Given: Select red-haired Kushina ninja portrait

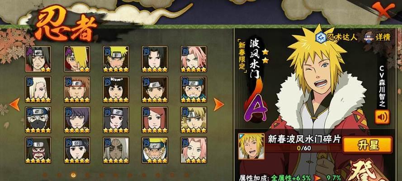Looking at the screenshot, I should tap(155, 120).
